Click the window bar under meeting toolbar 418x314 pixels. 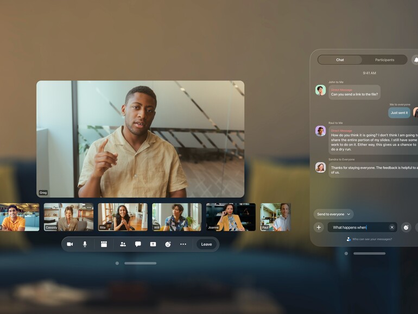click(x=140, y=263)
